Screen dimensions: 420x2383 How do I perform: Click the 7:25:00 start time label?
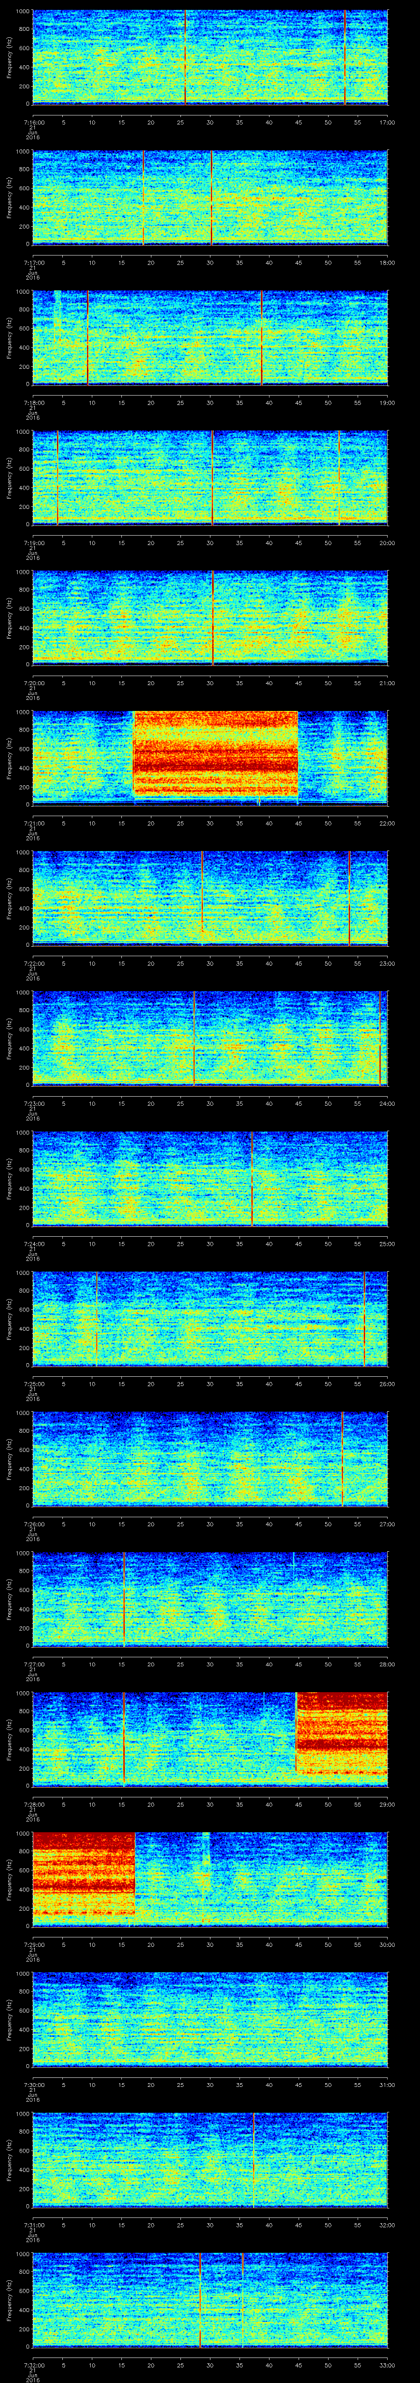point(33,1383)
